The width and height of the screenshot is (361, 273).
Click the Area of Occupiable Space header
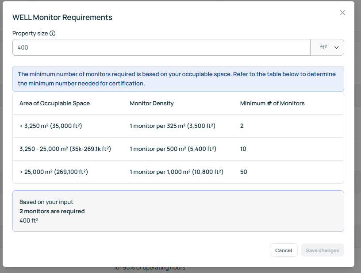click(54, 104)
